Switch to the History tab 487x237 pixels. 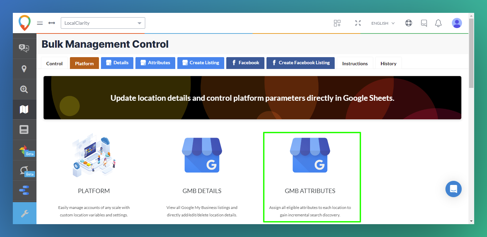pos(388,63)
